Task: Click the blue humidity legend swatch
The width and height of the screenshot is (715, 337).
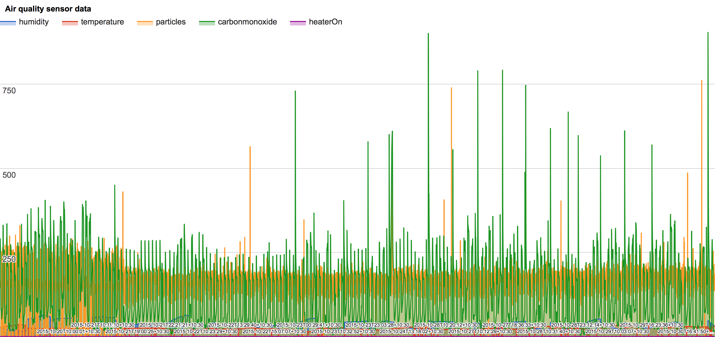Action: [8, 23]
